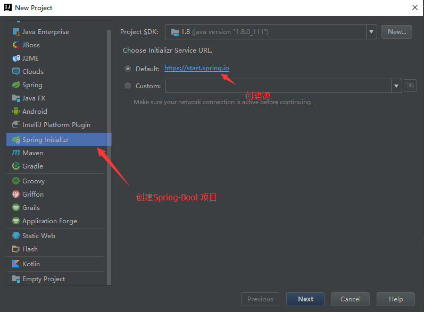Click the Clouds speech-bubble icon
This screenshot has height=312, width=424.
click(x=16, y=71)
